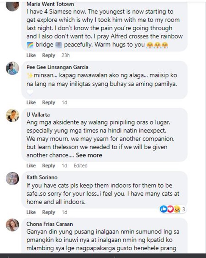The width and height of the screenshot is (206, 258).
Task: Open reaction icons on Kath Soriano's comment
Action: pos(170,209)
